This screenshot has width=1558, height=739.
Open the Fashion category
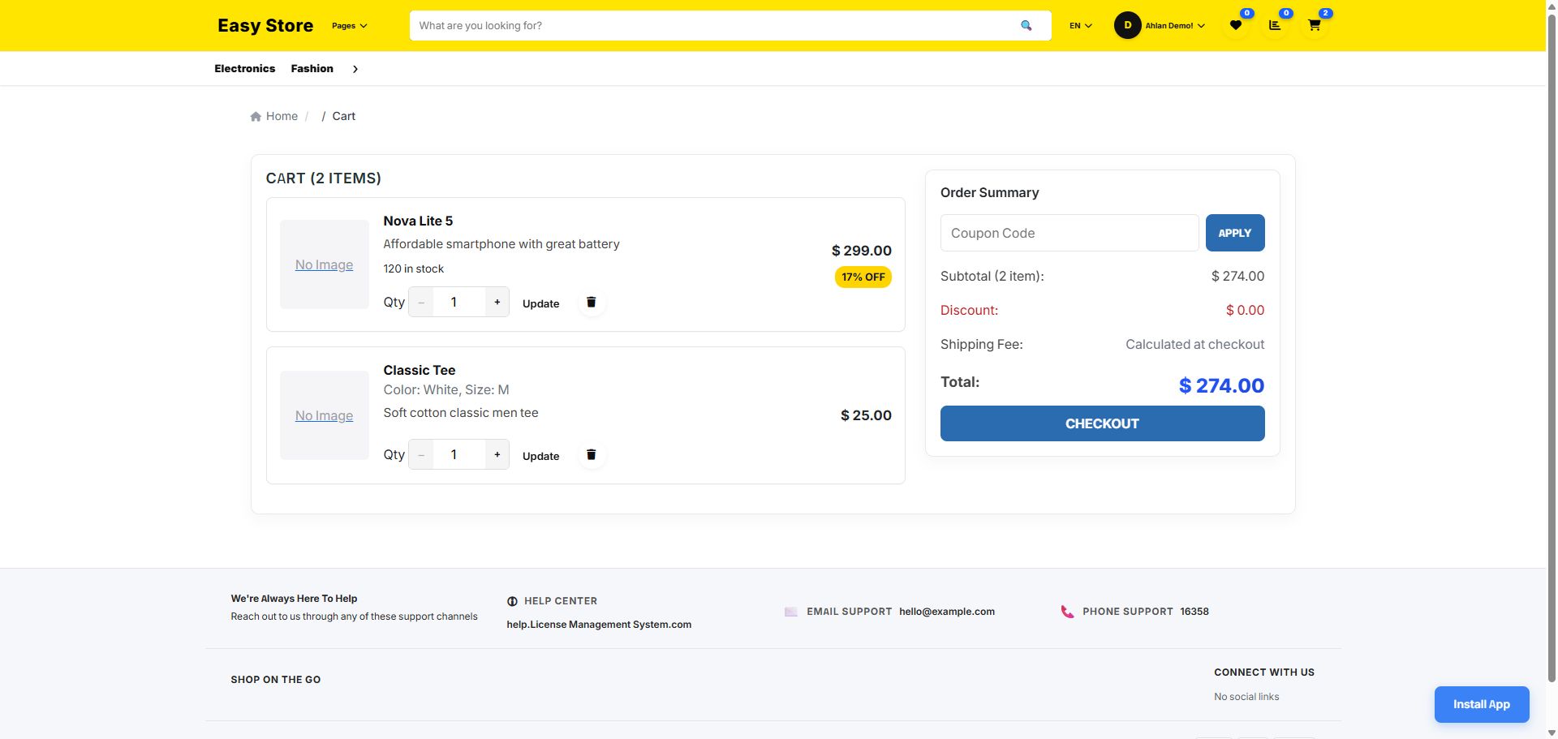click(x=312, y=69)
